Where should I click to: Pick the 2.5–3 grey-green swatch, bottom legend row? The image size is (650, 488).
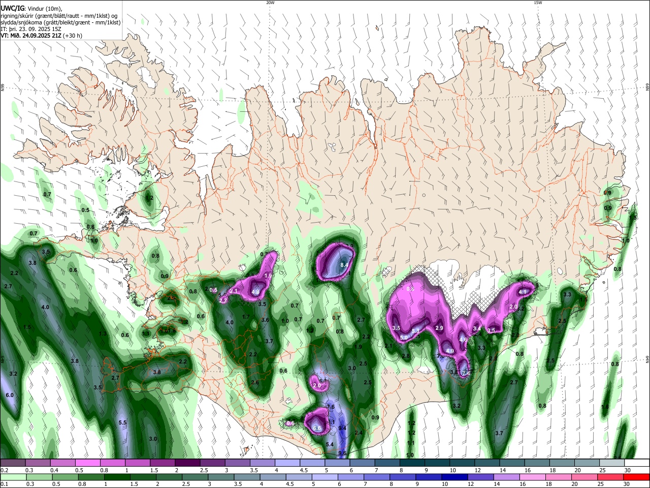tap(195, 477)
